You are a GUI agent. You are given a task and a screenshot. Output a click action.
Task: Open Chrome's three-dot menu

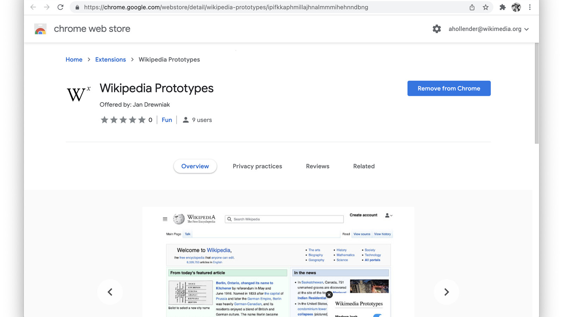click(x=530, y=7)
